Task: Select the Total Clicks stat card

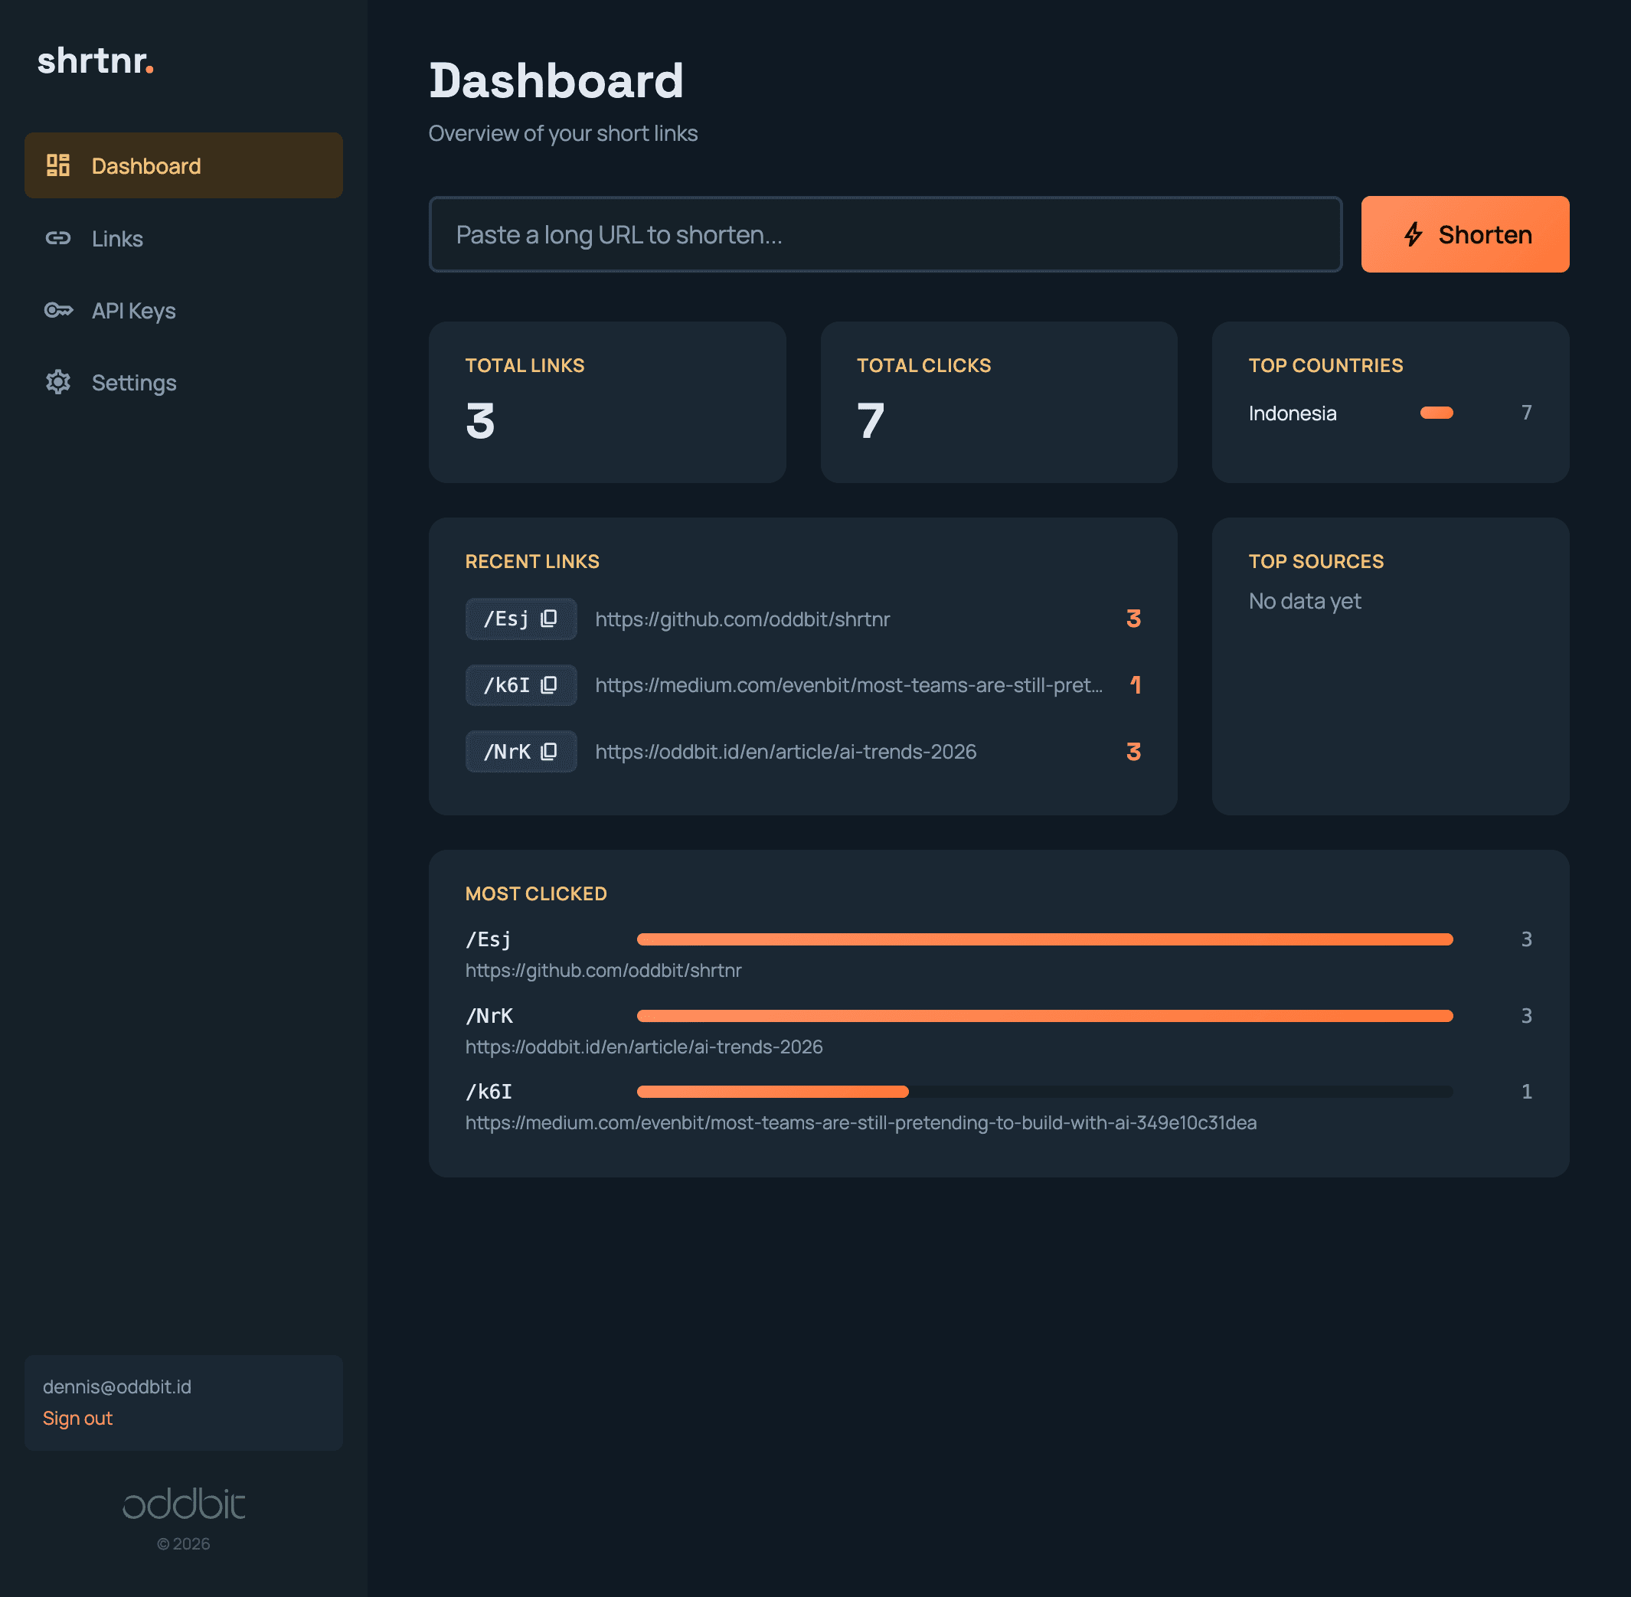Action: point(999,403)
